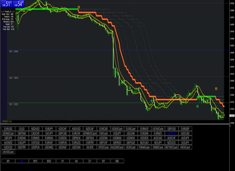Screen dimensions: 235x171
Task: Open the UK100Cash symbol chart
Action: [8, 152]
